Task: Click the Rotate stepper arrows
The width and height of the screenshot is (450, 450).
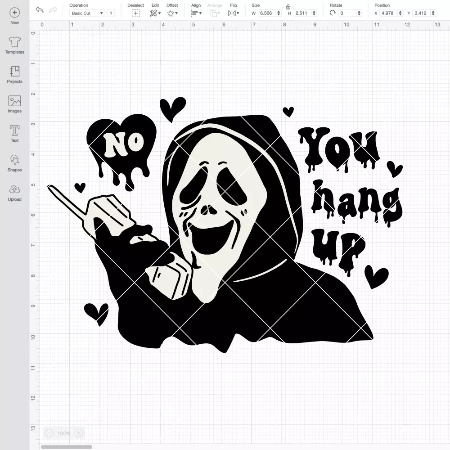Action: [x=359, y=13]
